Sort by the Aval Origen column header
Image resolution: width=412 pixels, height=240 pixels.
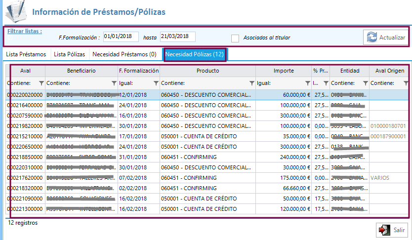pyautogui.click(x=389, y=71)
